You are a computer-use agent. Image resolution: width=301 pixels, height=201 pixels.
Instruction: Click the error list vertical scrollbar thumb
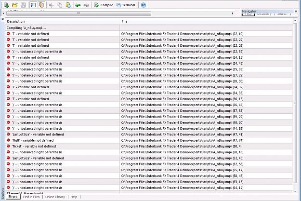(295, 103)
